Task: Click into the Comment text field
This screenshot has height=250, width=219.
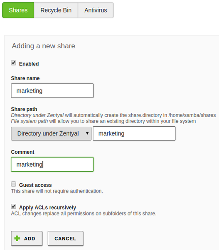Action: [52, 165]
